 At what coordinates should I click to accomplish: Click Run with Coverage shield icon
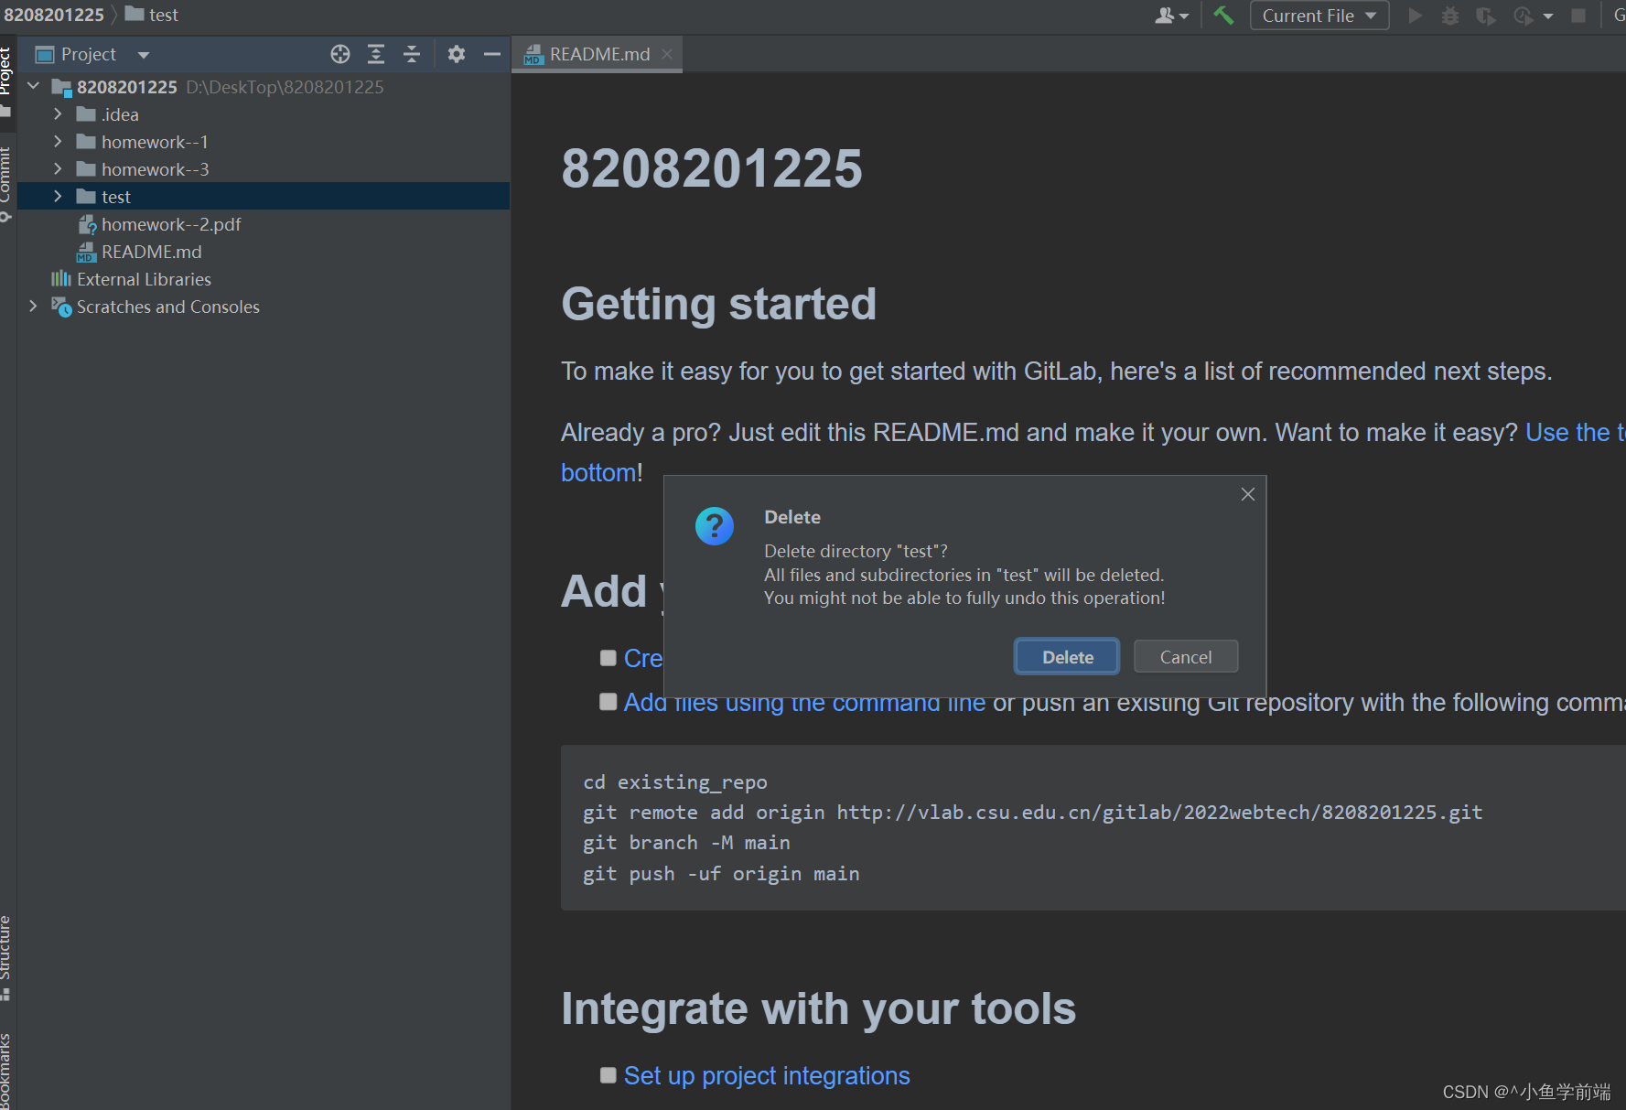point(1485,16)
